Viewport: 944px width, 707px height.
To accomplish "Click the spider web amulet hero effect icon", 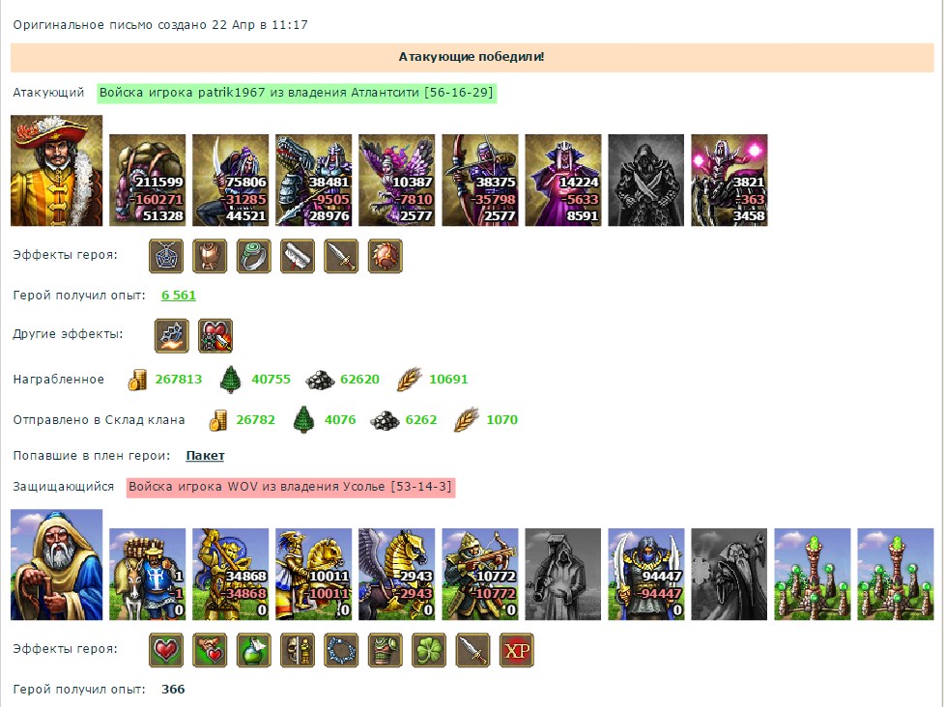I will coord(166,256).
